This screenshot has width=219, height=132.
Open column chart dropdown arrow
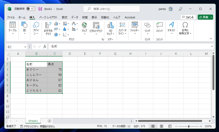(59, 24)
